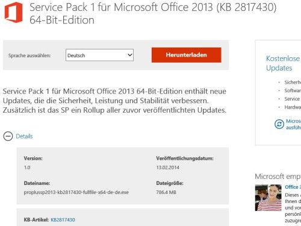Viewport: 301px width, 226px height.
Task: Open the KB2817430 article link
Action: (x=63, y=220)
